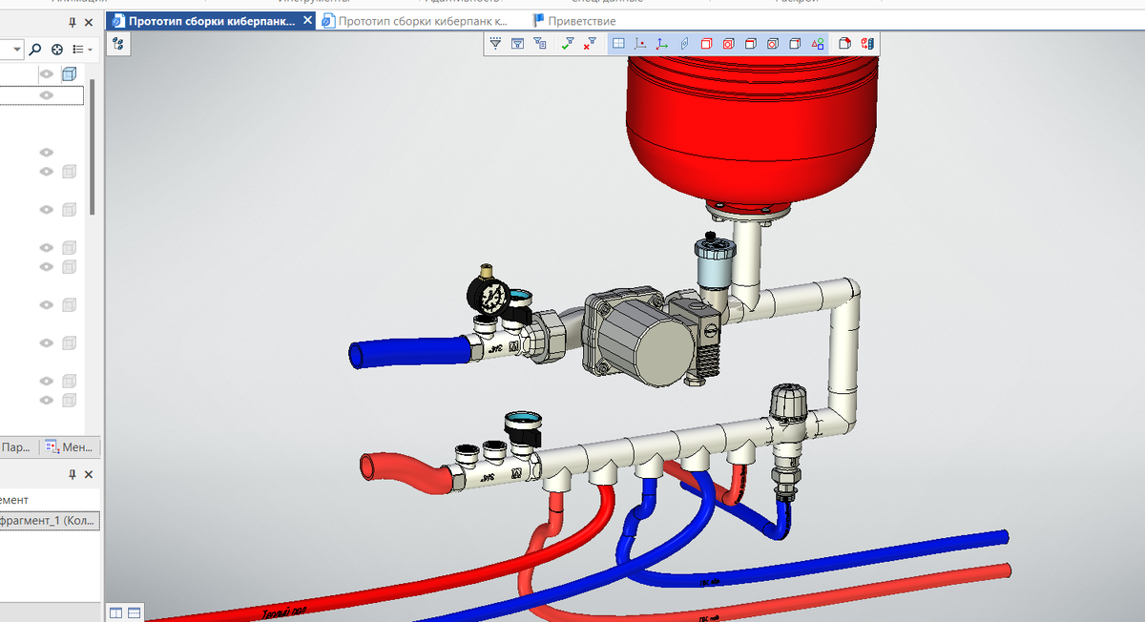Screen dimensions: 1145x622
Task: Close the upper left panel
Action: (89, 22)
